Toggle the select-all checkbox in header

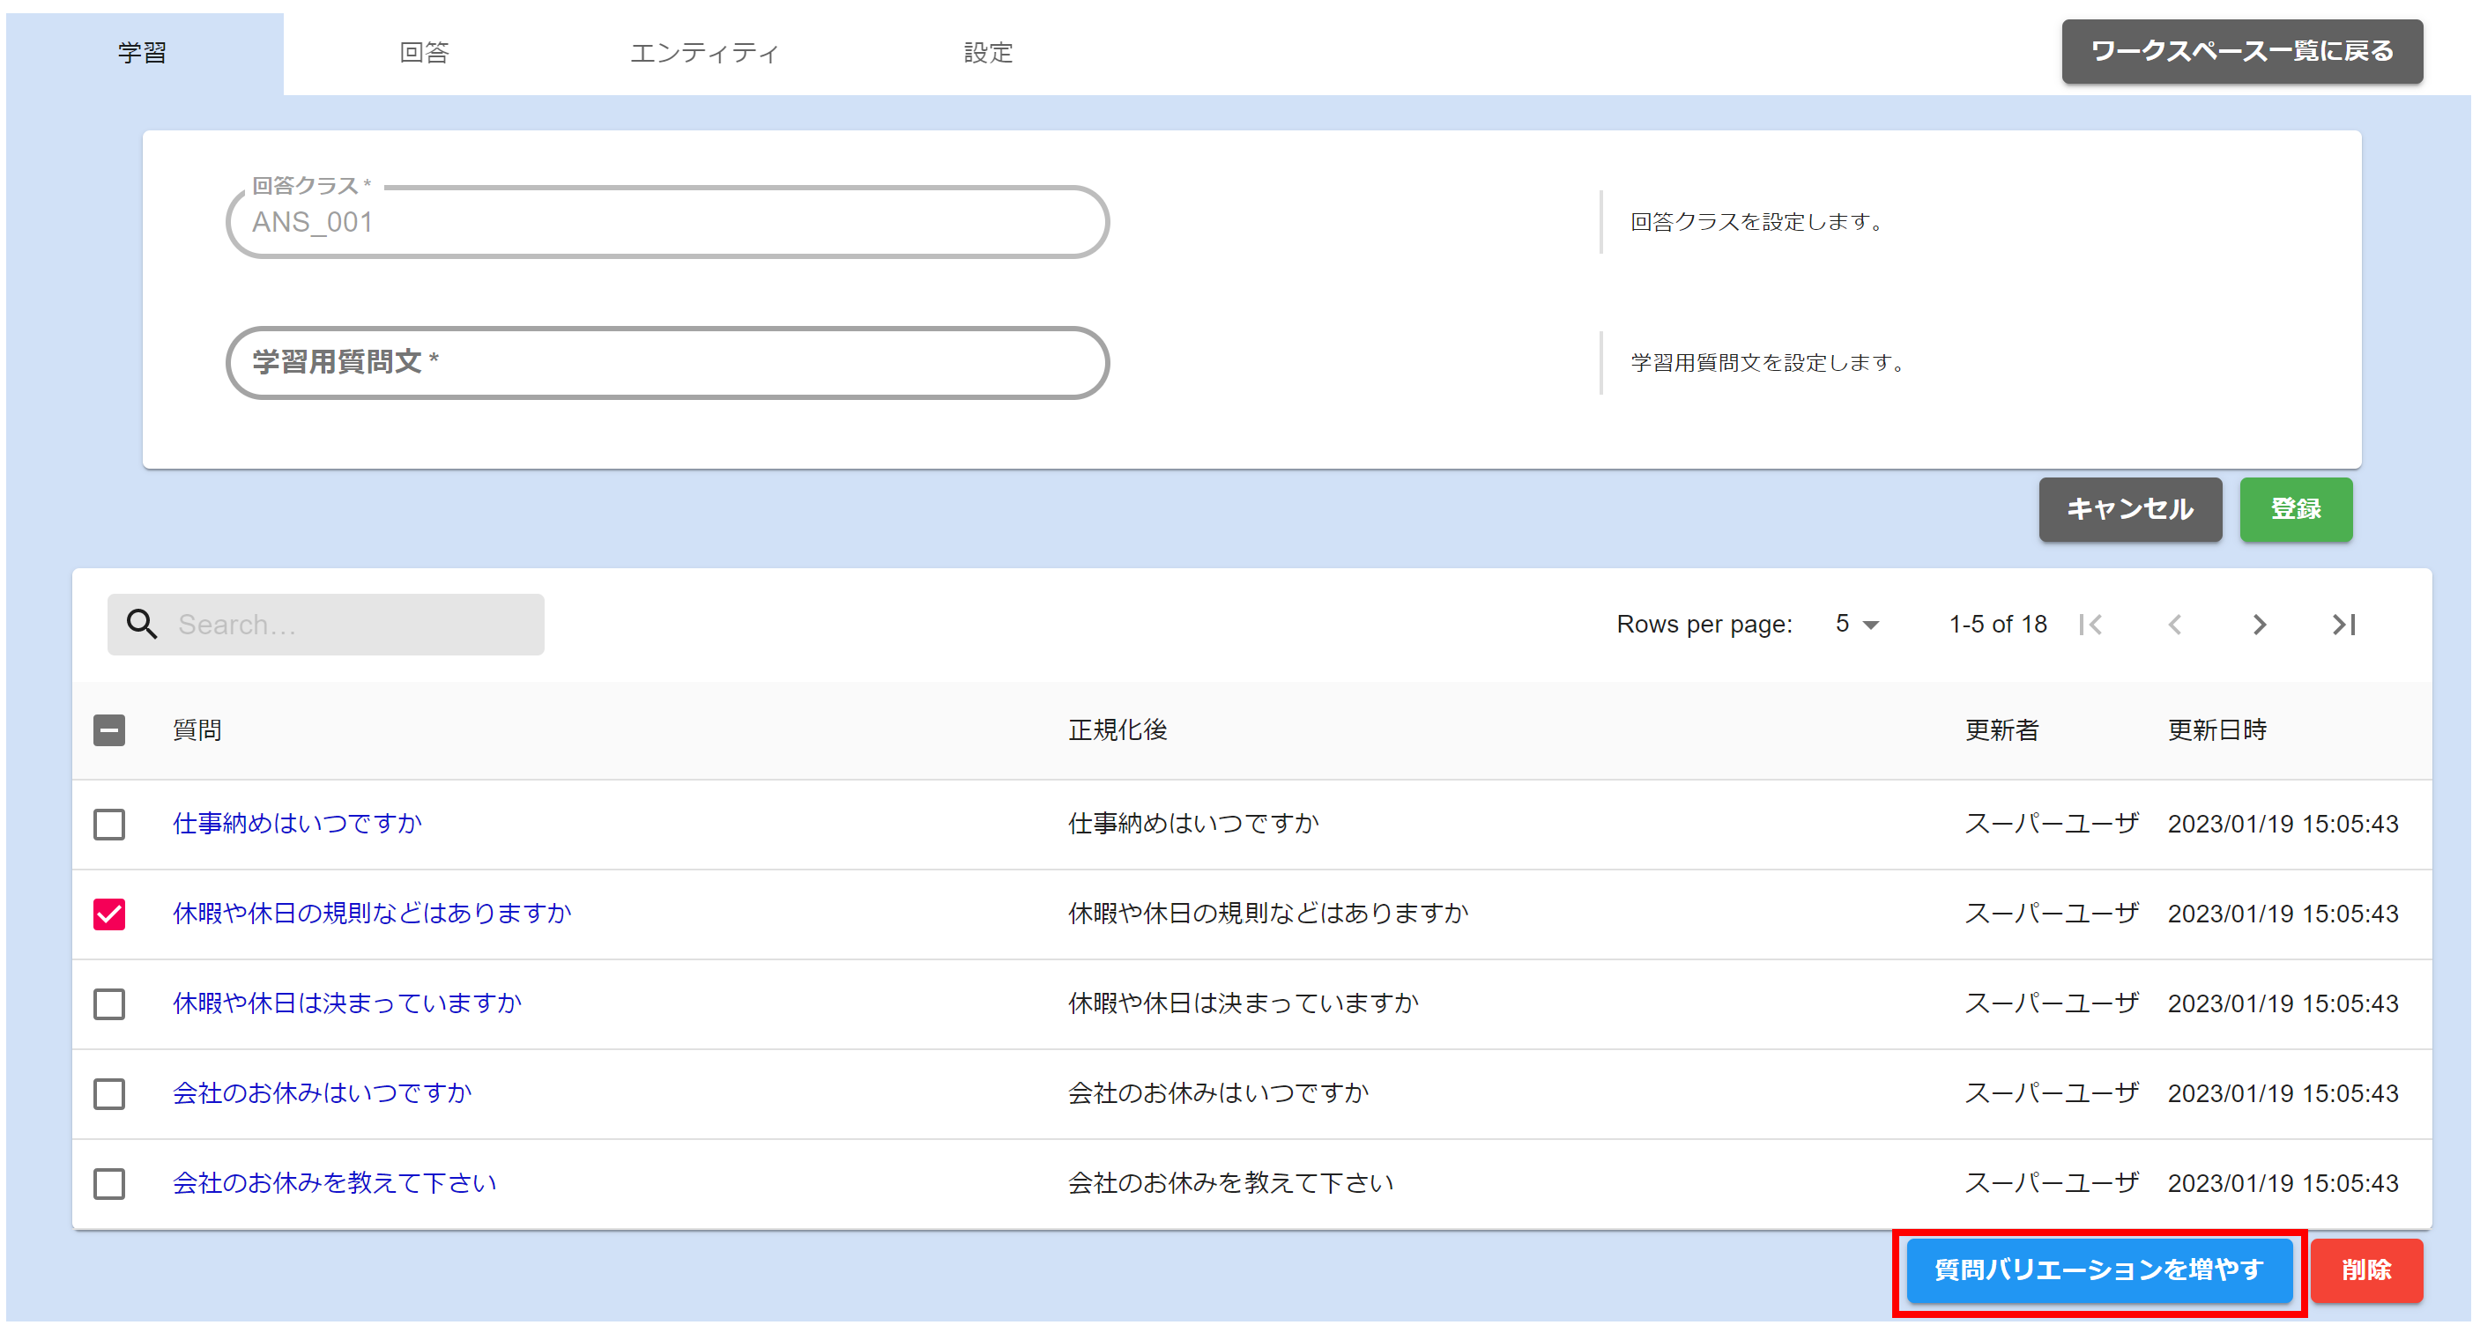point(108,731)
